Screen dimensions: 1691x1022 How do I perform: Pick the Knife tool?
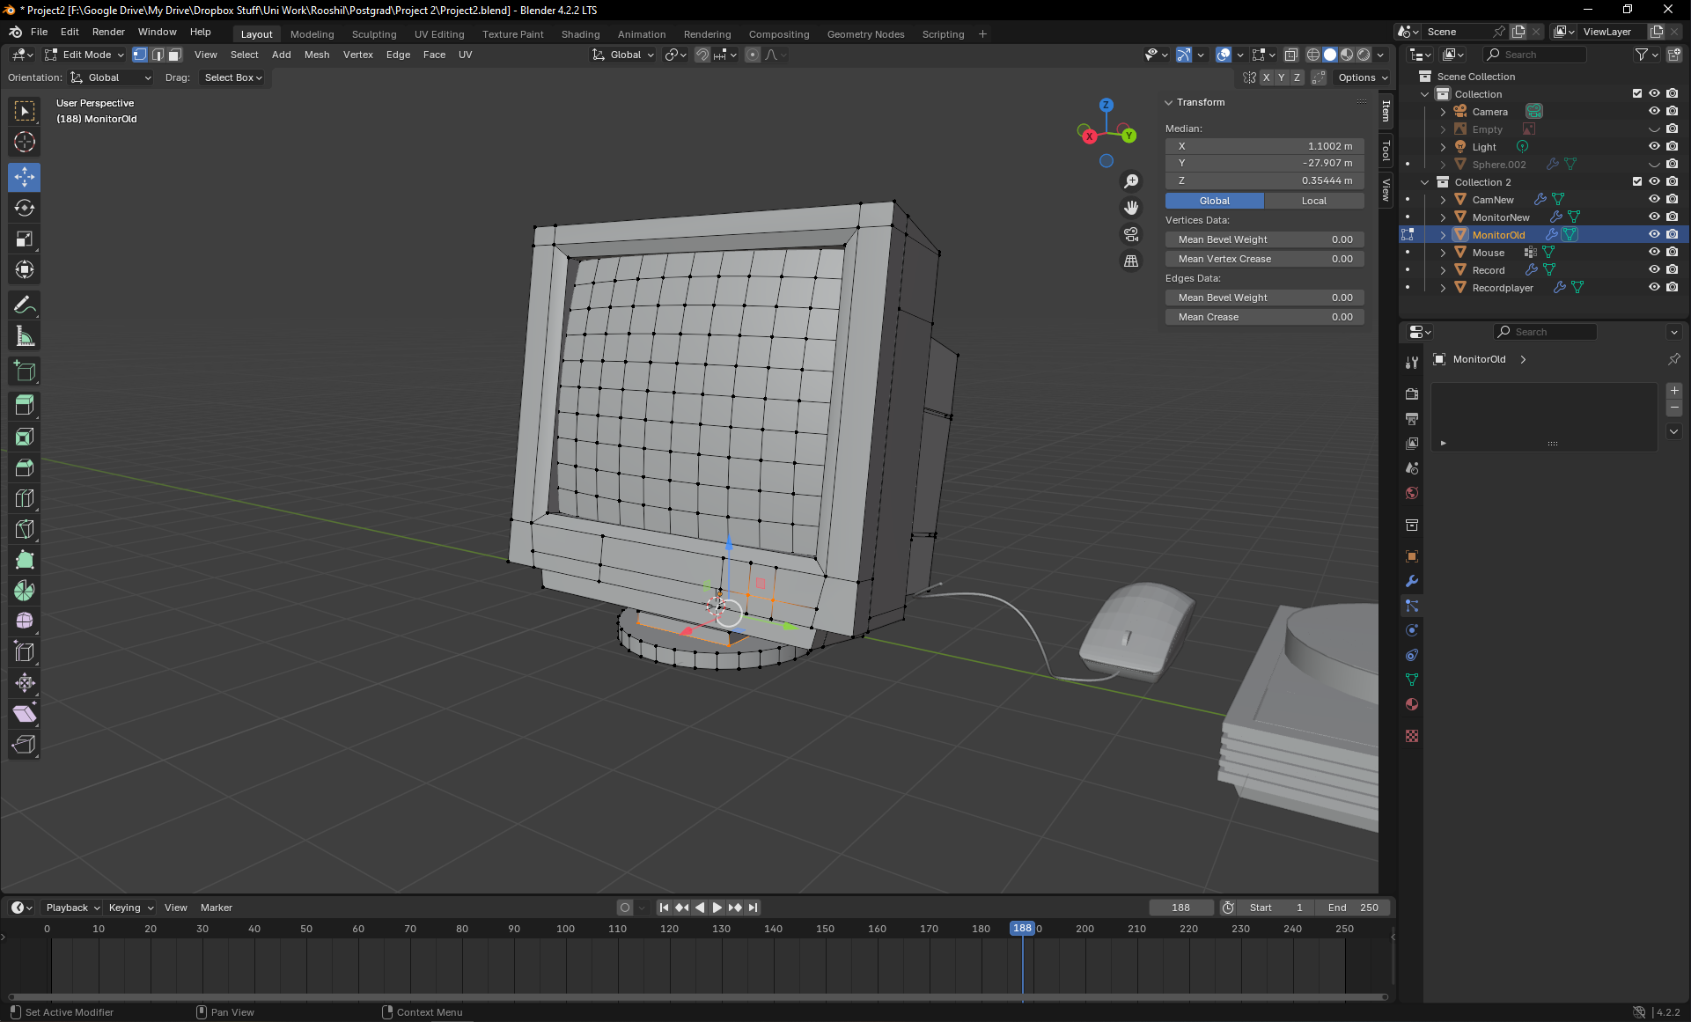[25, 529]
